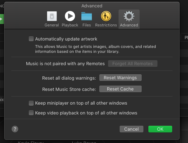Cancel the Advanced preferences dialog
This screenshot has width=188, height=143.
132,129
